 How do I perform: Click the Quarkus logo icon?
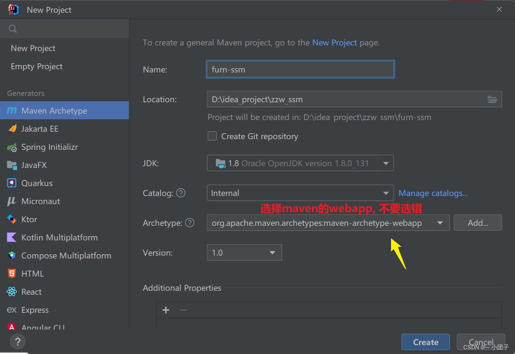pos(12,183)
